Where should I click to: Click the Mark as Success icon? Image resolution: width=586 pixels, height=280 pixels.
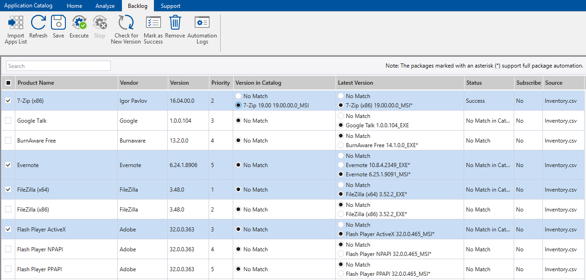(153, 23)
